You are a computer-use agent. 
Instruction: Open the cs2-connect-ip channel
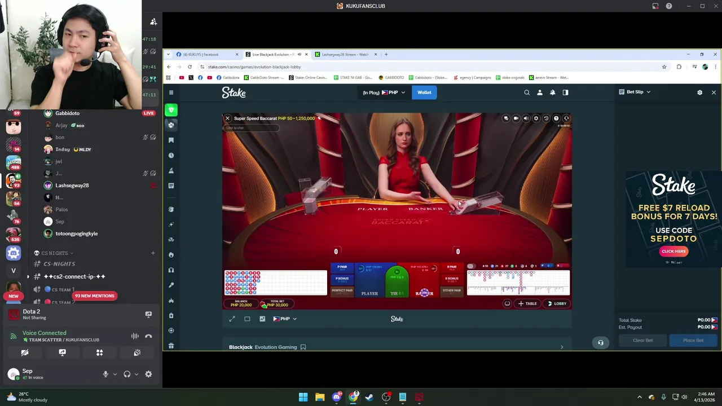point(74,277)
